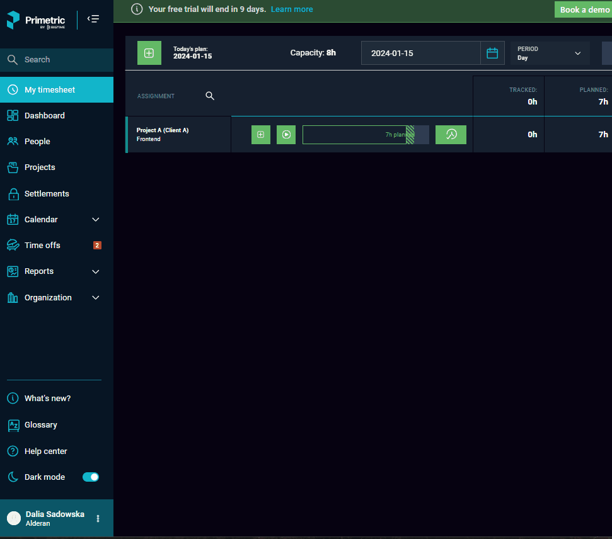Open the Glossary
Screen dimensions: 612x539
click(40, 425)
